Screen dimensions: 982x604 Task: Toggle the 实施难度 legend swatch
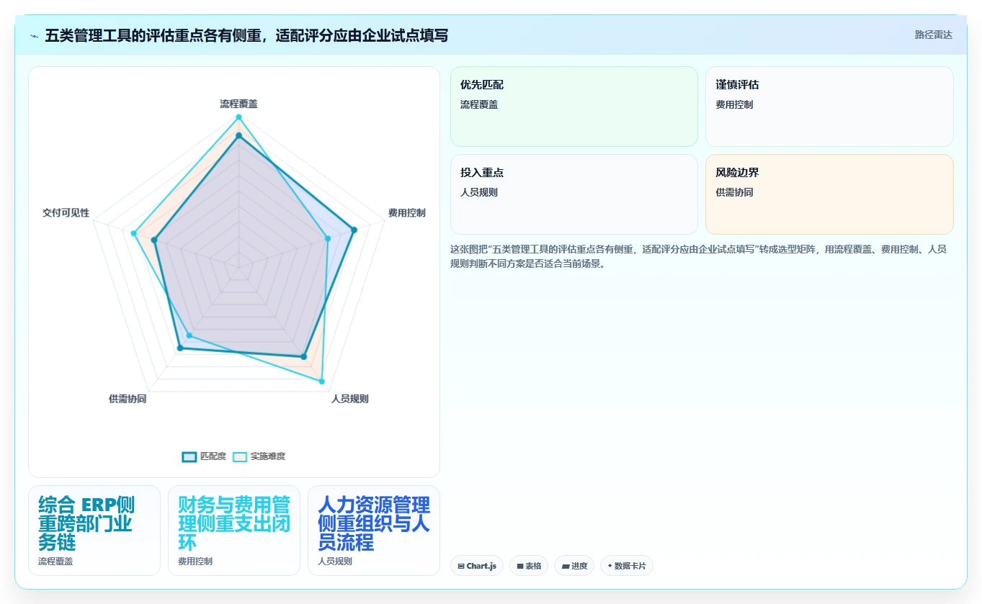pos(240,456)
